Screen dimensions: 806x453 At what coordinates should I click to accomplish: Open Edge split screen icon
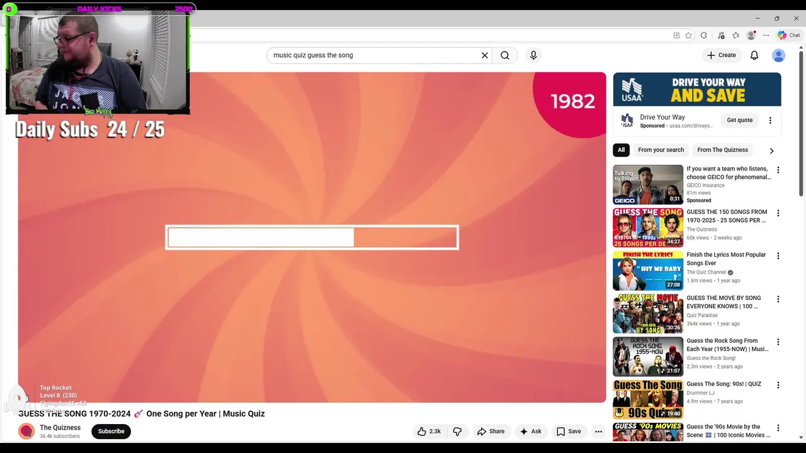[x=676, y=35]
